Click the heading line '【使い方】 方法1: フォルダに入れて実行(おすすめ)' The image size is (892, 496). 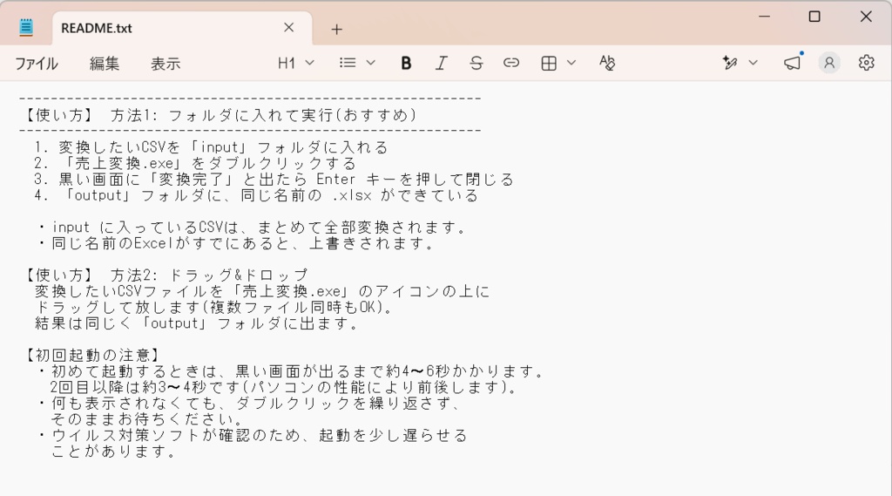click(219, 115)
